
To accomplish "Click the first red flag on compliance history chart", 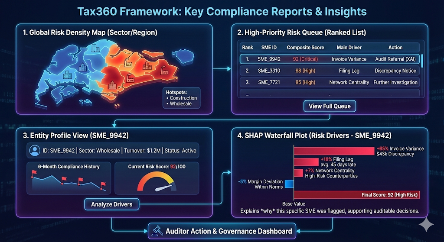I will 33,173.
